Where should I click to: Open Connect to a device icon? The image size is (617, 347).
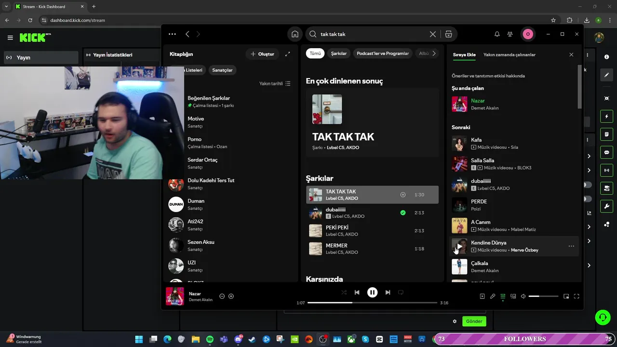[x=513, y=296]
